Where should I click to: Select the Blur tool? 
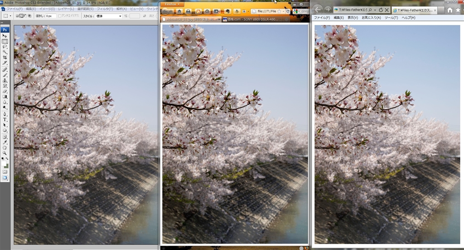5,102
